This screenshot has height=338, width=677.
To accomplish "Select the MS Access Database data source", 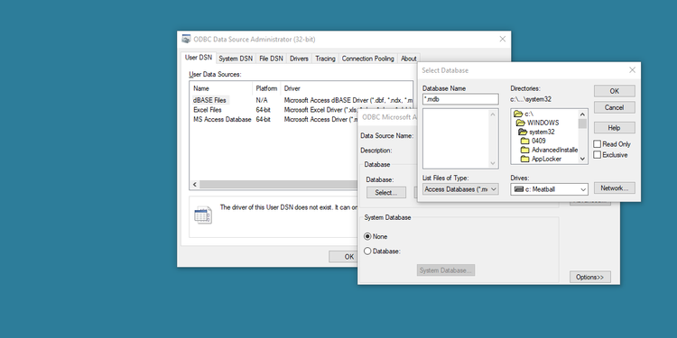I will coord(222,119).
